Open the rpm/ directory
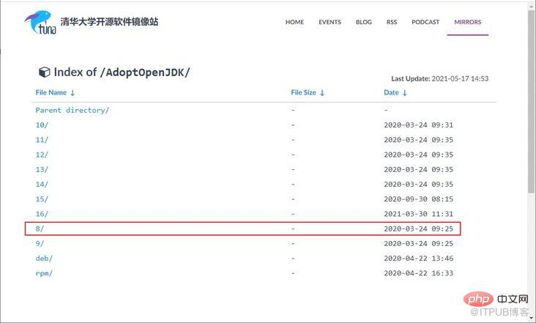The height and width of the screenshot is (323, 536). point(44,273)
